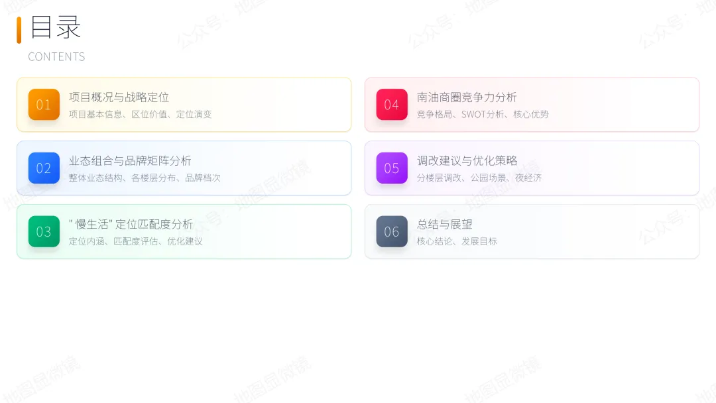Image resolution: width=716 pixels, height=403 pixels.
Task: Click subtitle 整体业态结构、各楼层分布、品牌档次
Action: coord(145,178)
